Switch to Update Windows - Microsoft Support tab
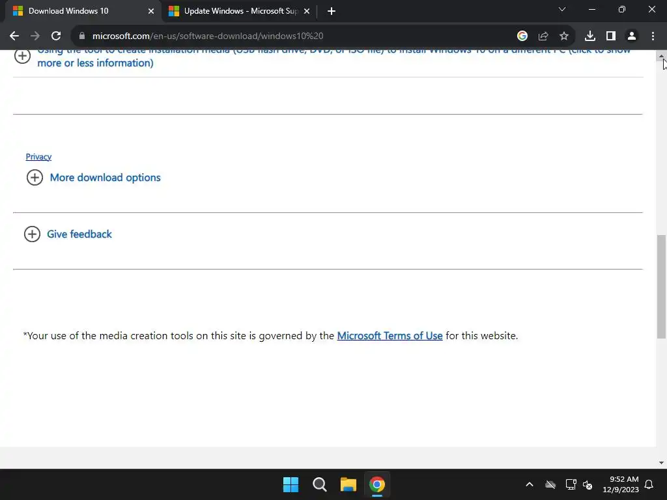The height and width of the screenshot is (500, 667). 239,11
